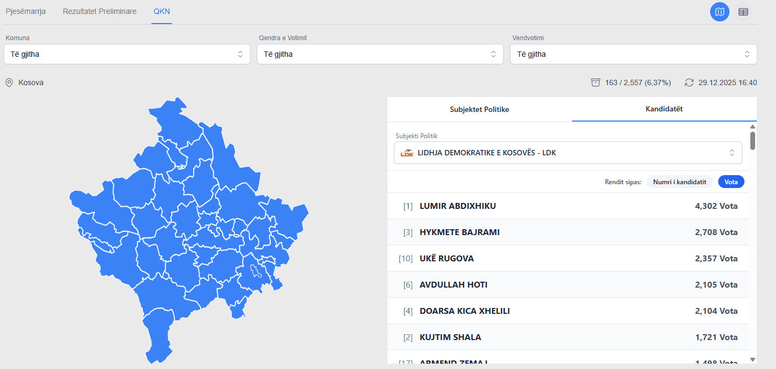This screenshot has height=369, width=776.
Task: Sort candidates by Vota
Action: (731, 182)
